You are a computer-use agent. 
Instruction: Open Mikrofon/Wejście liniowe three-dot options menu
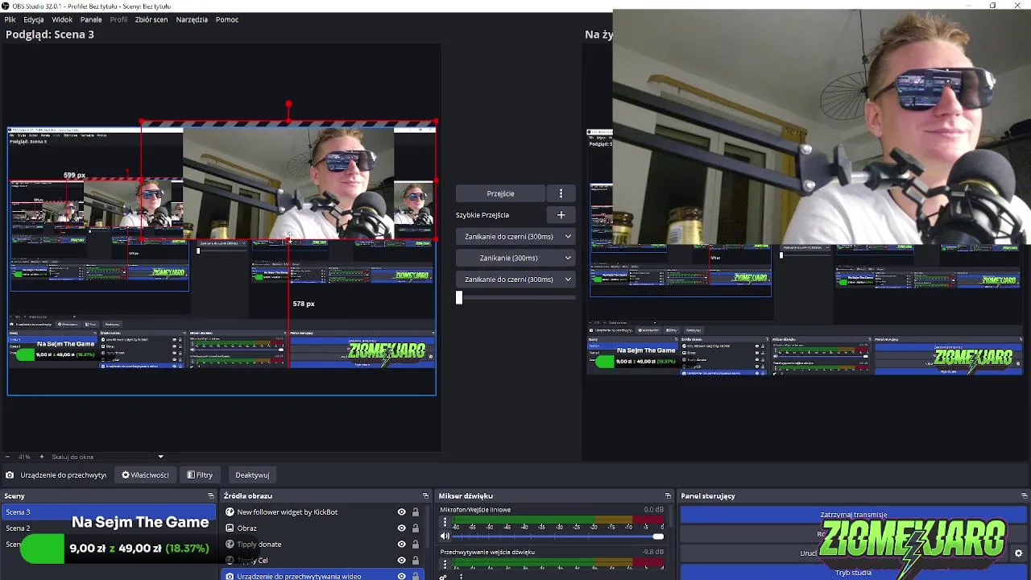445,522
